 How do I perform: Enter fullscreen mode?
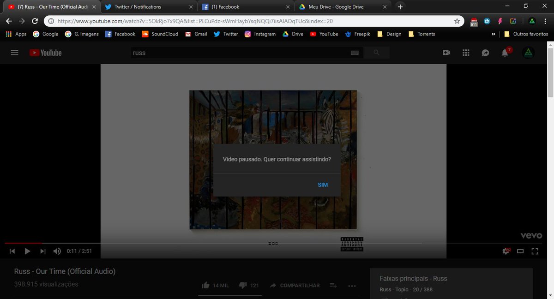(x=535, y=251)
